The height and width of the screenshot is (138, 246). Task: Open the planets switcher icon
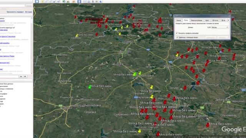(74, 2)
